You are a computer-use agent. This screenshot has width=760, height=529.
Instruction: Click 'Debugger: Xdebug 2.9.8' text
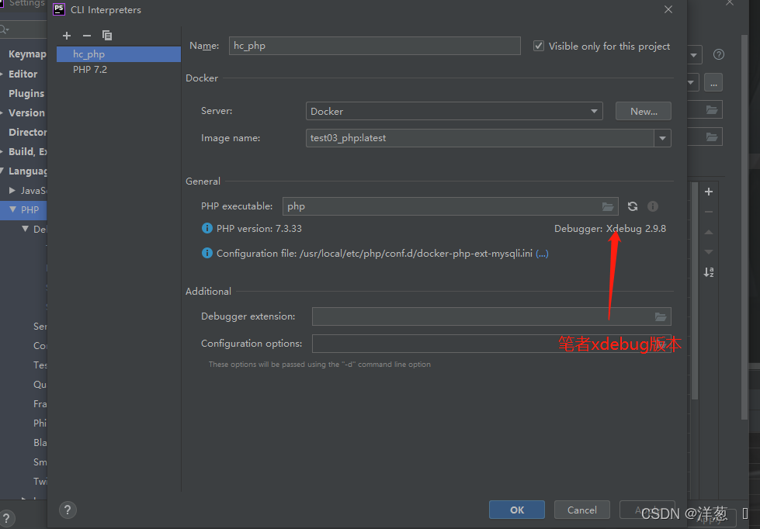coord(609,229)
